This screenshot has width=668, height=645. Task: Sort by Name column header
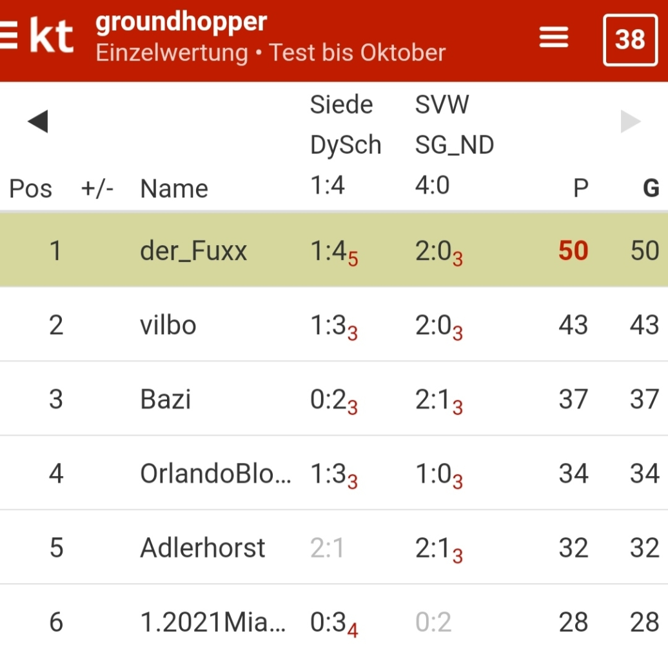coord(174,188)
